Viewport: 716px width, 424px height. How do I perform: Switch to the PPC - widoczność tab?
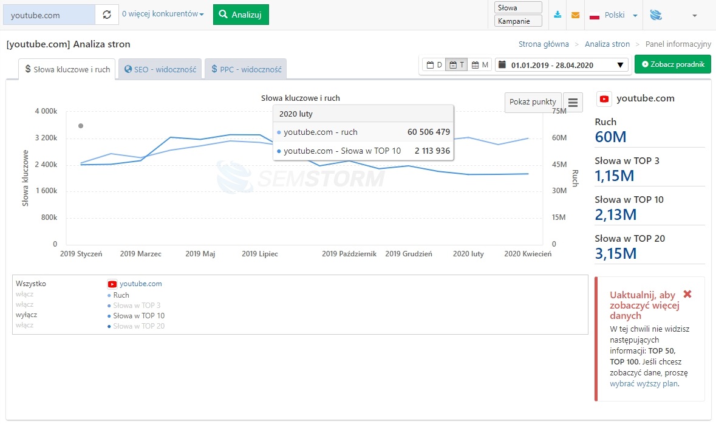click(x=246, y=69)
